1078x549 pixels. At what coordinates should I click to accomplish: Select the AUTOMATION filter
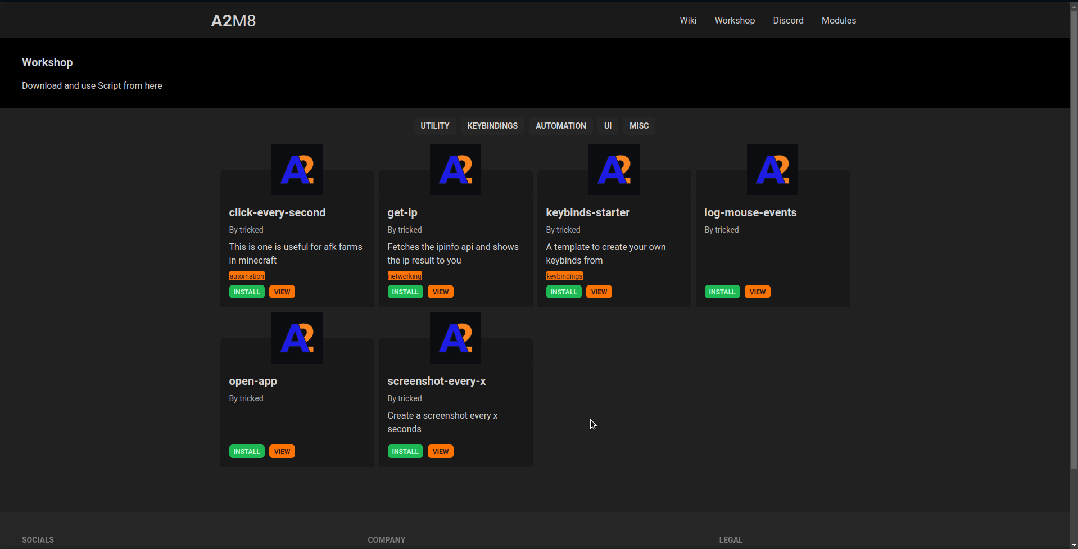tap(560, 126)
